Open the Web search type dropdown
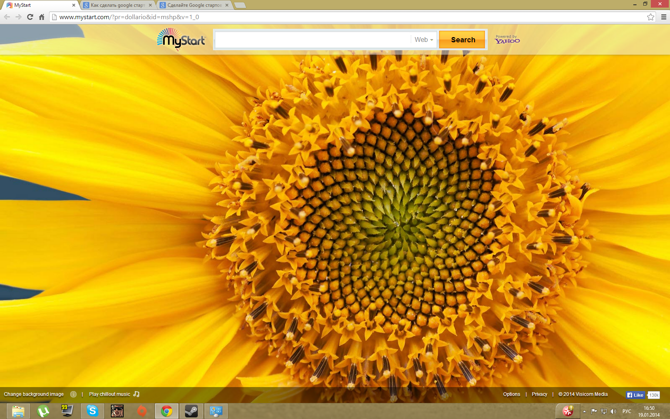The image size is (670, 419). point(424,40)
